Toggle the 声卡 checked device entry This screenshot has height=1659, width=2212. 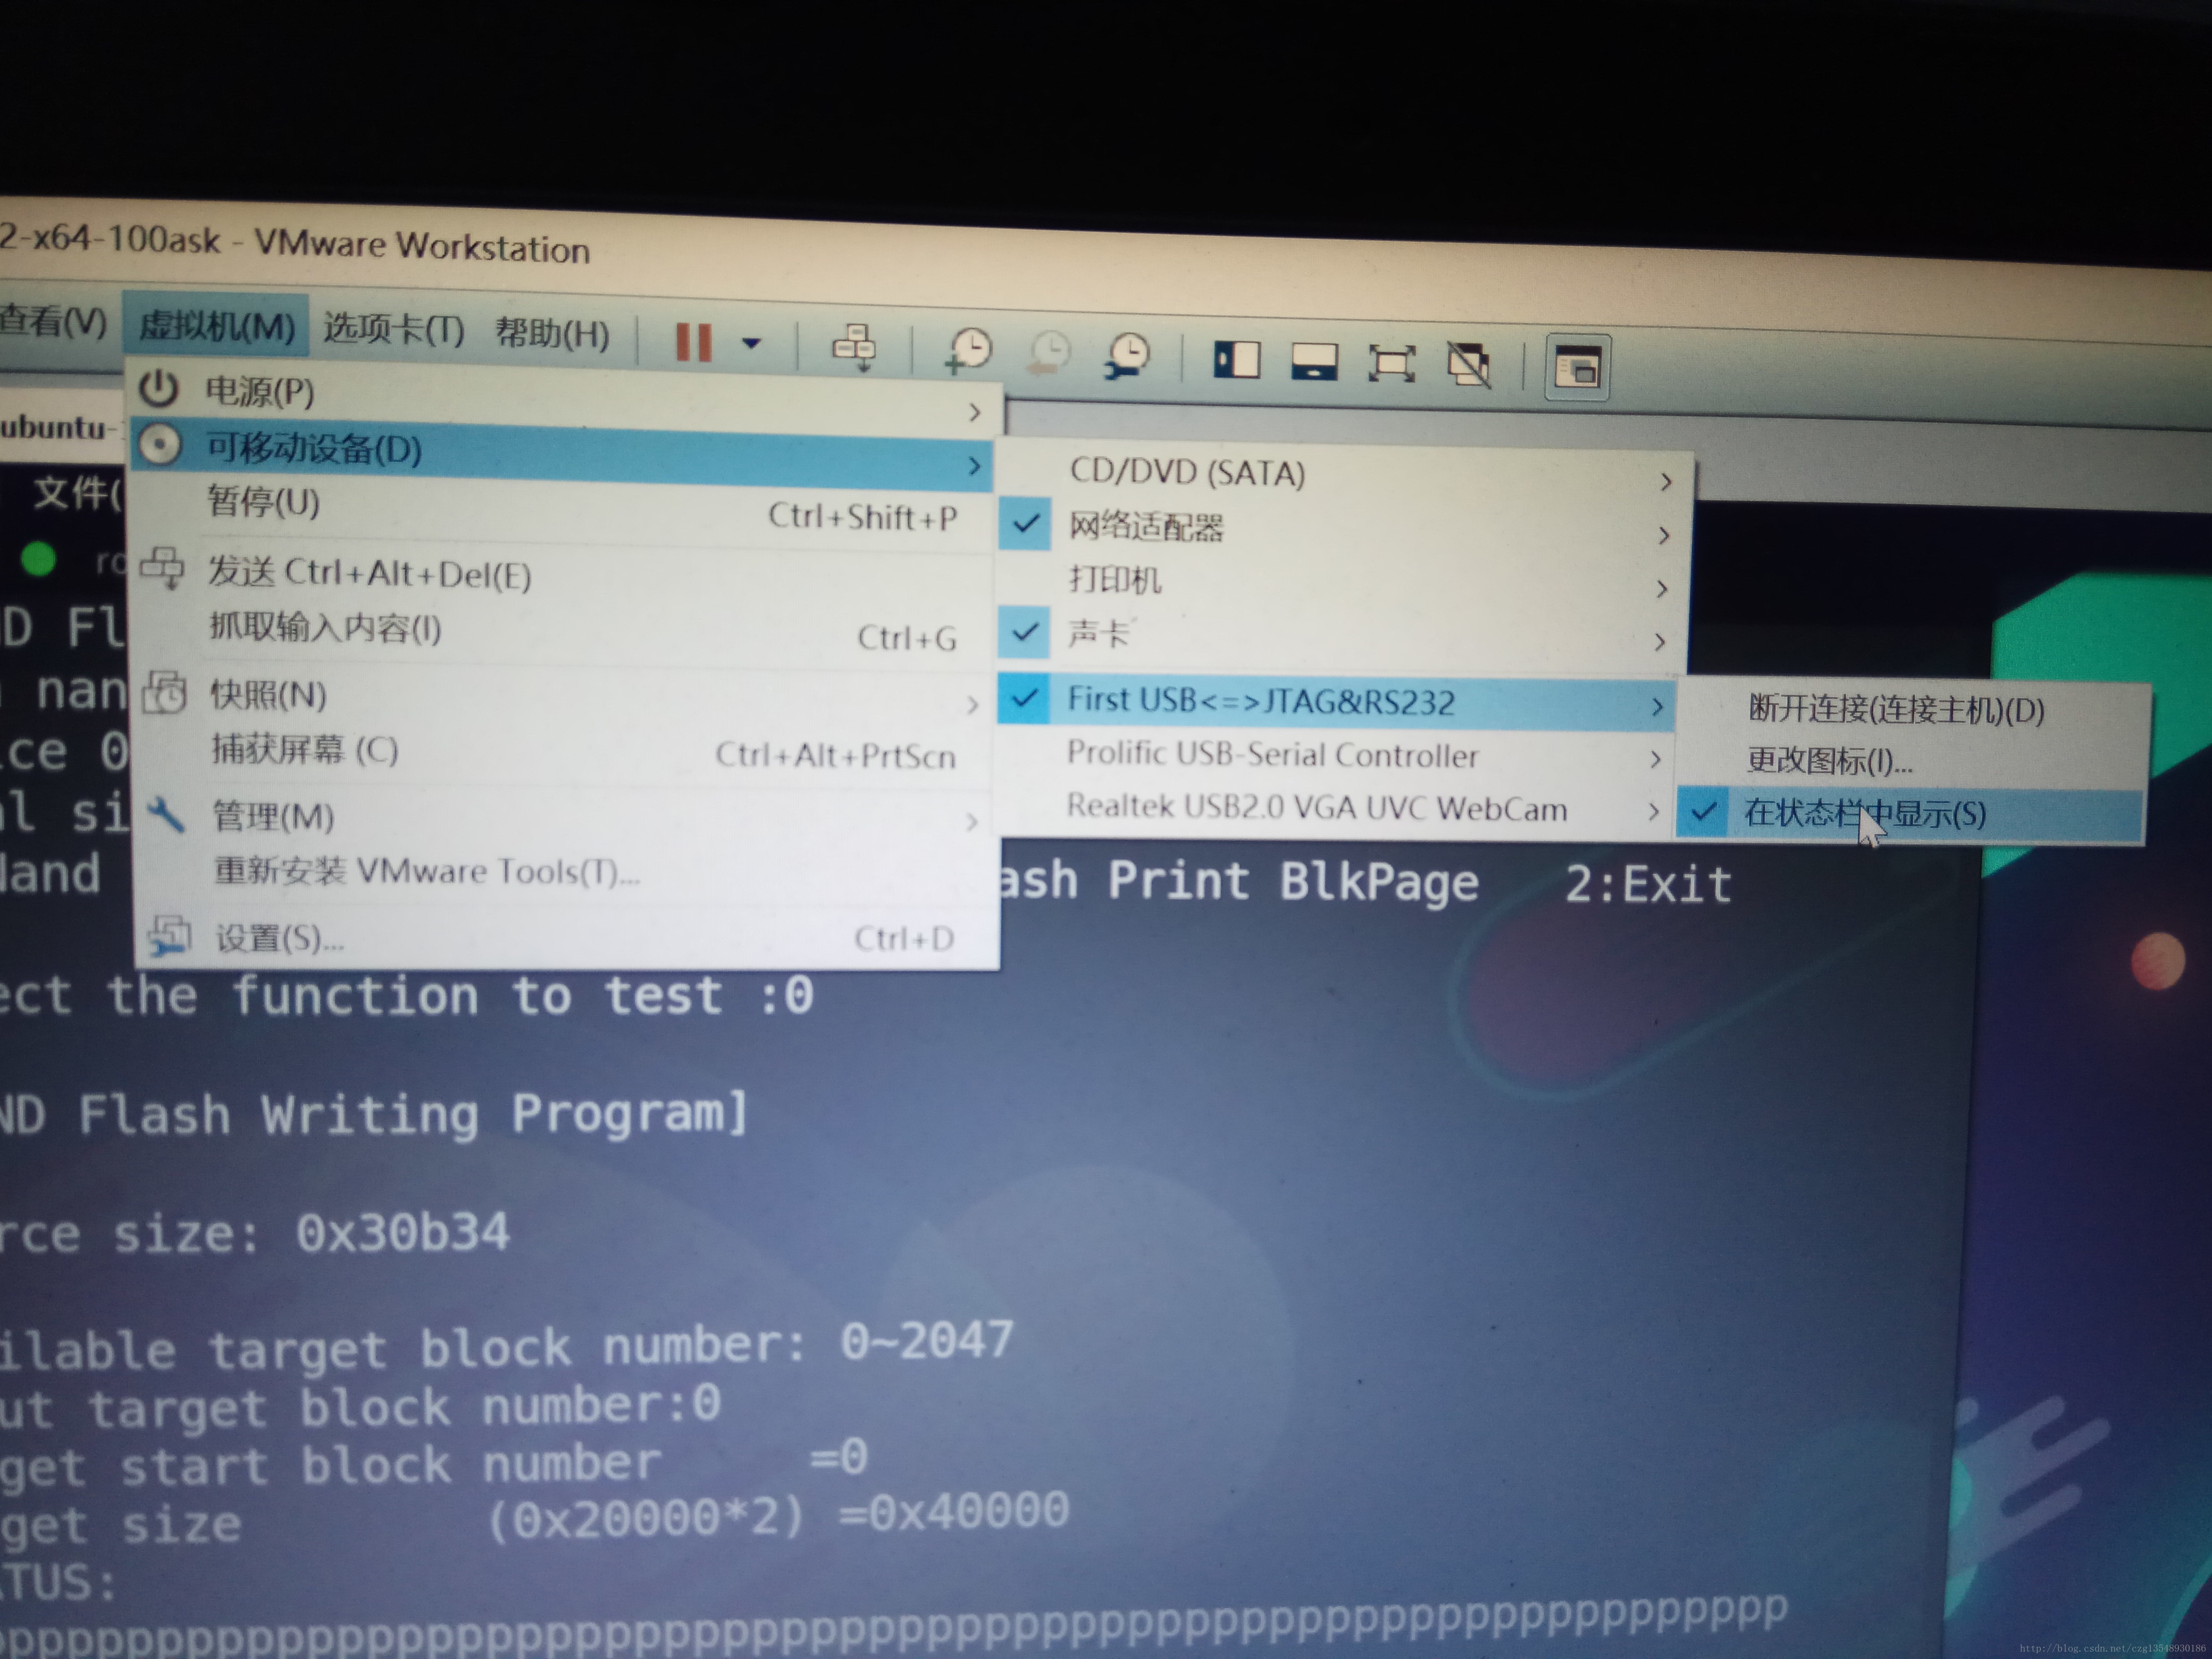point(1098,633)
